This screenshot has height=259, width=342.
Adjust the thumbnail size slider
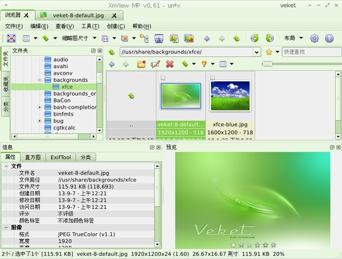pyautogui.click(x=267, y=64)
